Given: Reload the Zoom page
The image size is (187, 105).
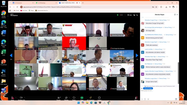Looking at the screenshot, I should pyautogui.click(x=17, y=7).
